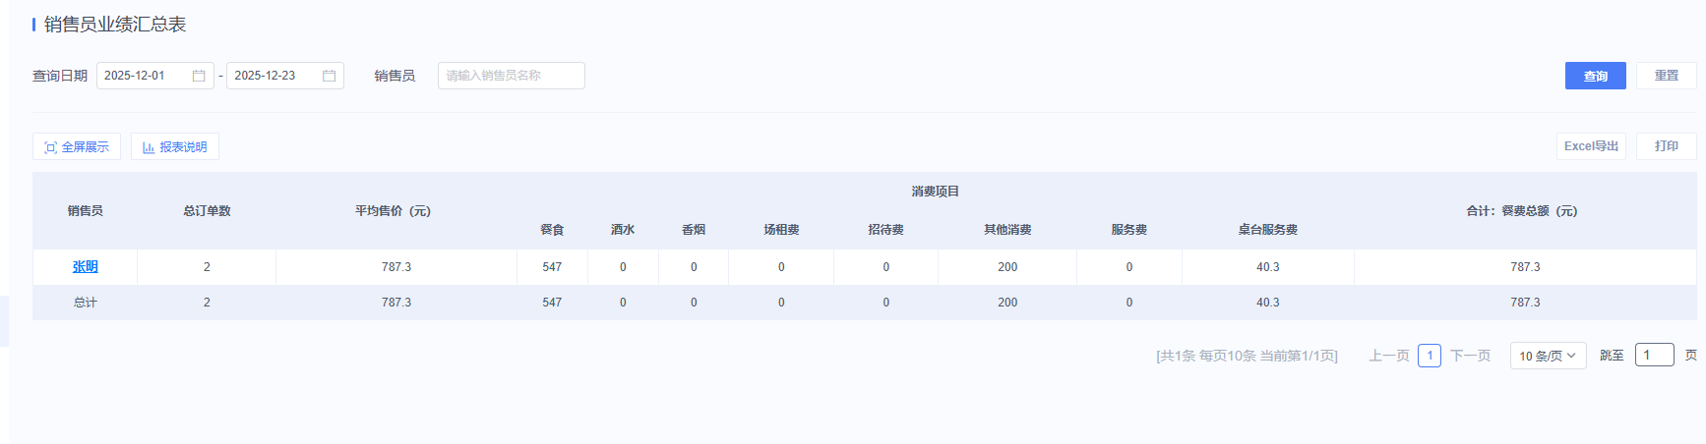This screenshot has height=444, width=1706.
Task: Export table with Excel导出 button
Action: point(1591,146)
